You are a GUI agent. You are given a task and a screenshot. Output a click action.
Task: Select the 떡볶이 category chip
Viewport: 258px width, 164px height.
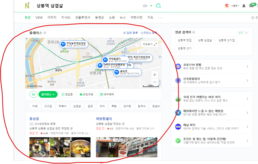(62, 106)
